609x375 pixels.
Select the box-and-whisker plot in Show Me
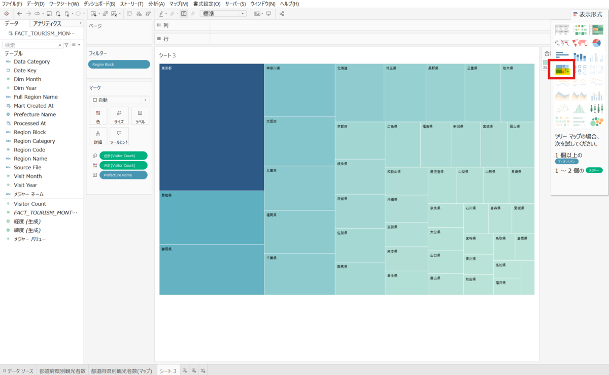597,108
